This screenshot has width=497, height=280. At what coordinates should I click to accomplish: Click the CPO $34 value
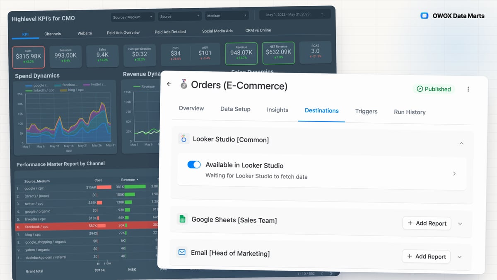(x=176, y=53)
